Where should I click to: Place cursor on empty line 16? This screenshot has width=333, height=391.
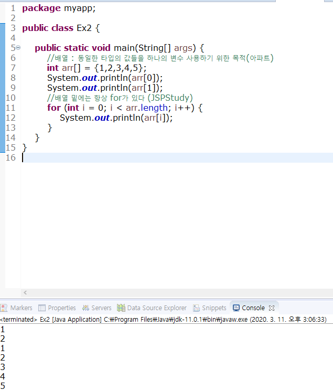click(177, 157)
